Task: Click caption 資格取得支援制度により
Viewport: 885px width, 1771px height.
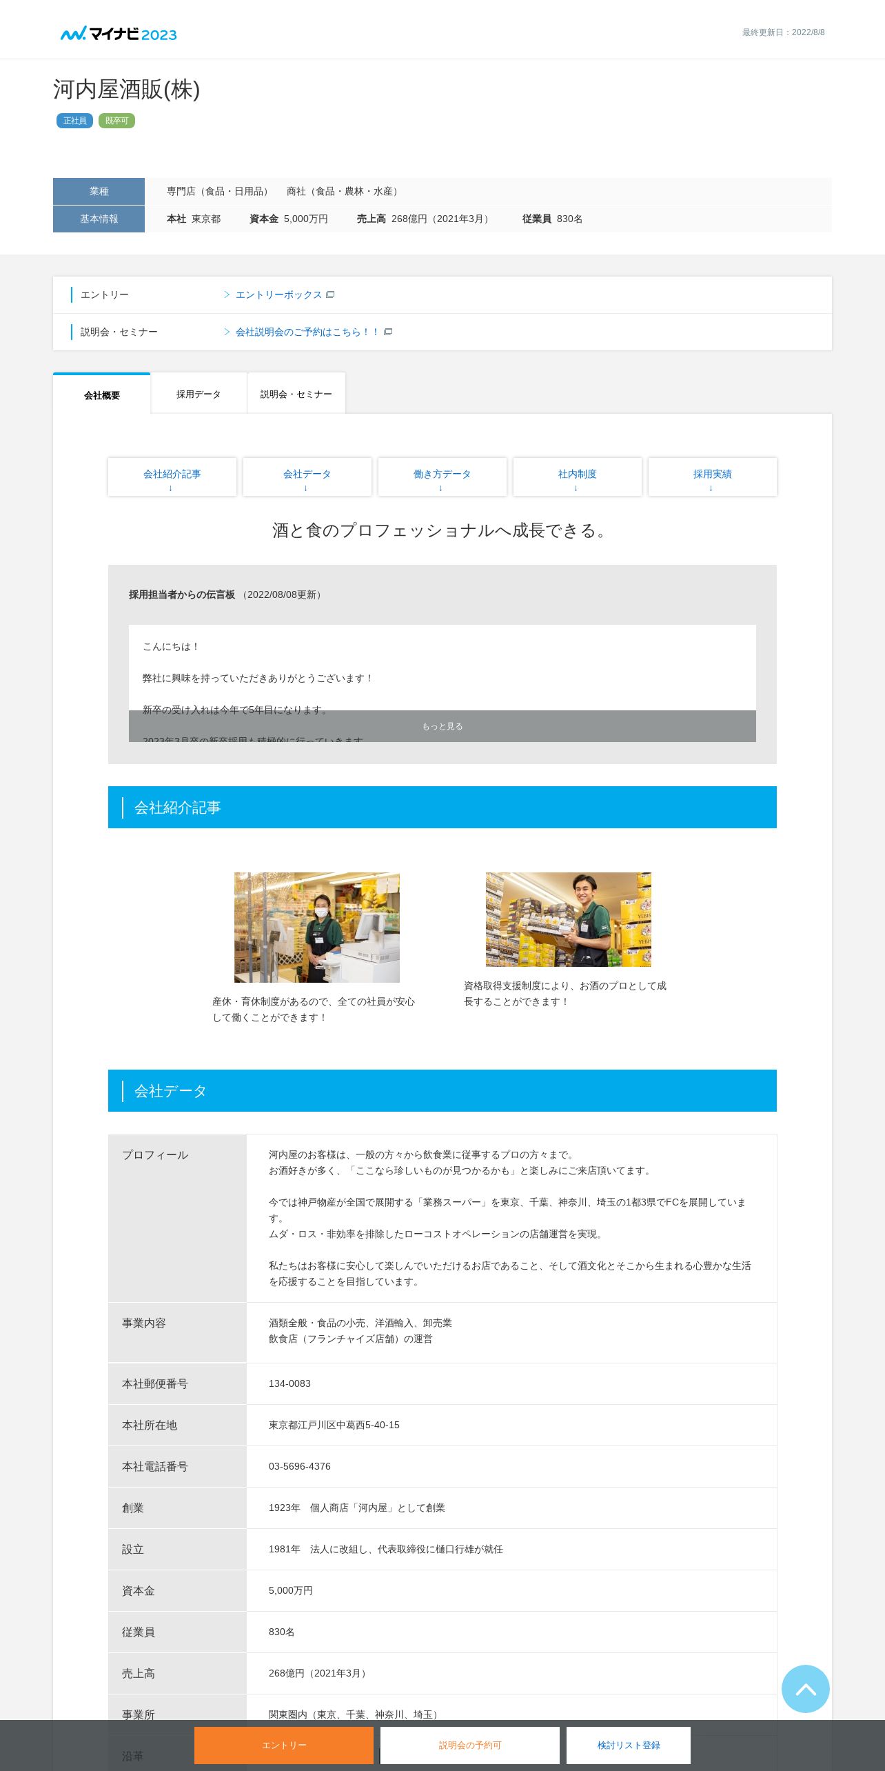Action: tap(565, 994)
